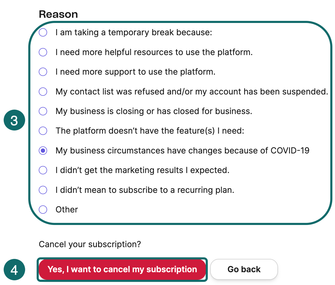Click "Yes, I want to cancel my subscription"
Image resolution: width=335 pixels, height=285 pixels.
tap(122, 269)
